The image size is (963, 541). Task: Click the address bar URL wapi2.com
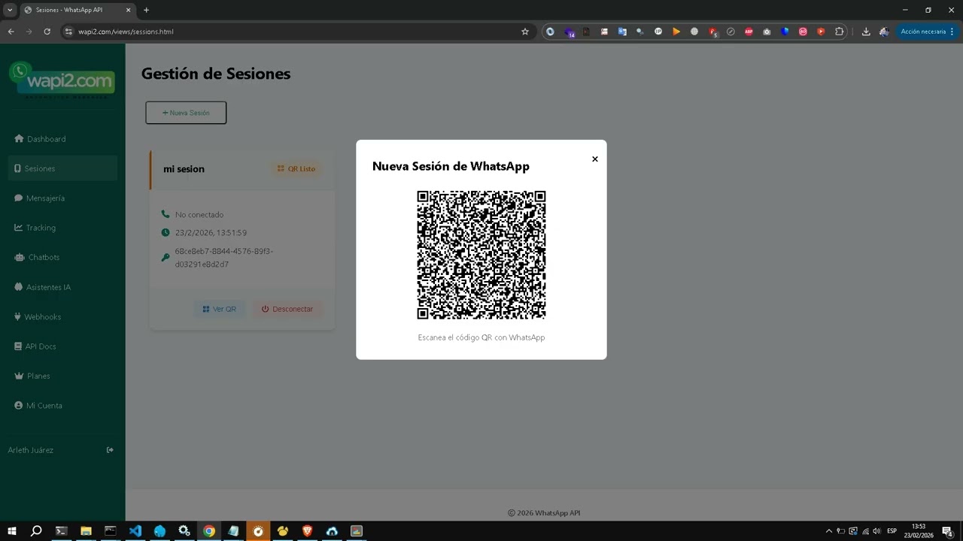[126, 32]
